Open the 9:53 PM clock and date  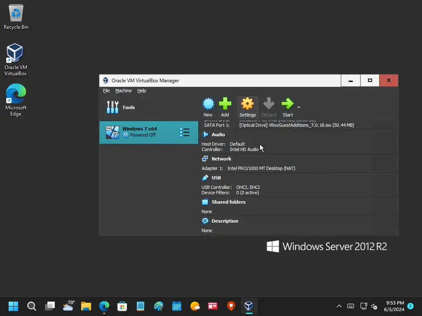(394, 306)
